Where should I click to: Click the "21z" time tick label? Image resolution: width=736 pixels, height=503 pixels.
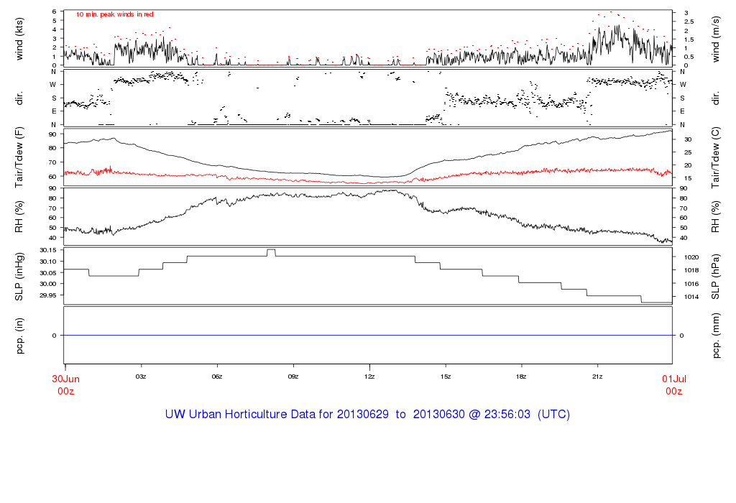(597, 377)
